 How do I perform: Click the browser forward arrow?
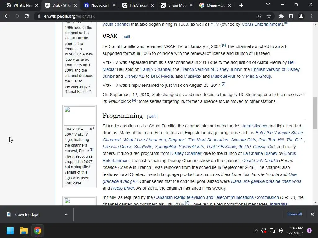[17, 16]
